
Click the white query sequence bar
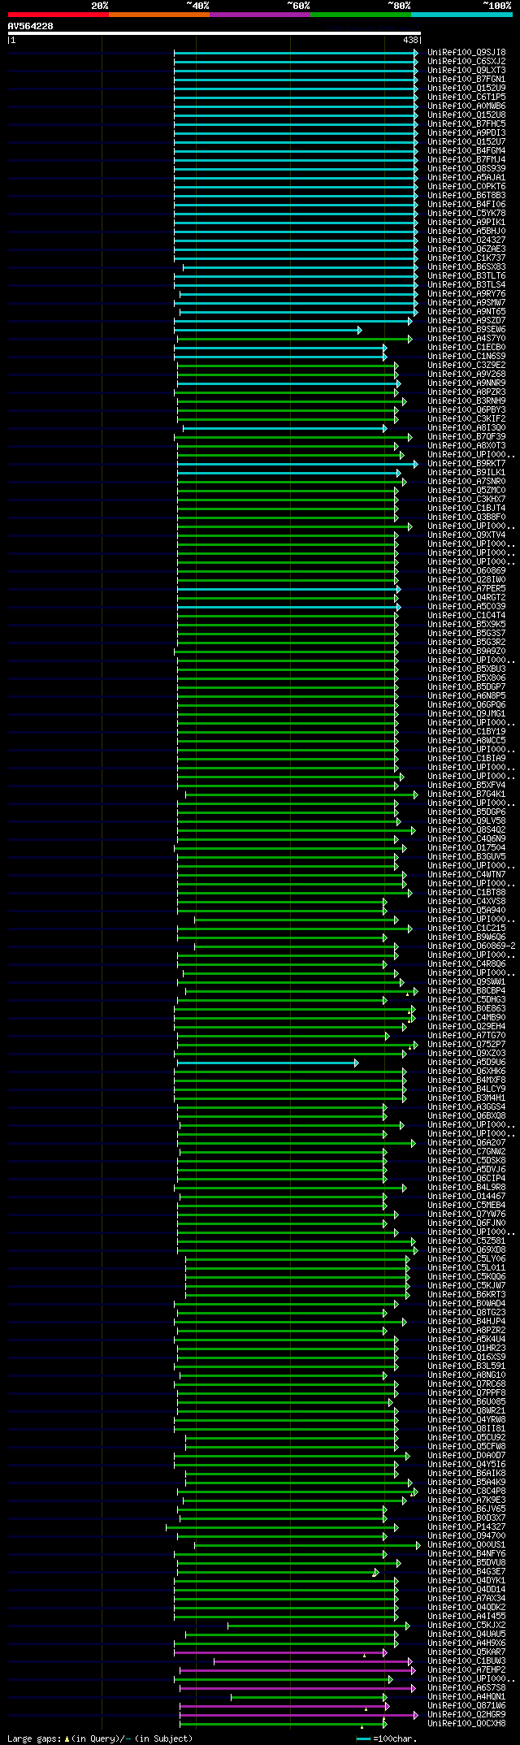tap(214, 33)
